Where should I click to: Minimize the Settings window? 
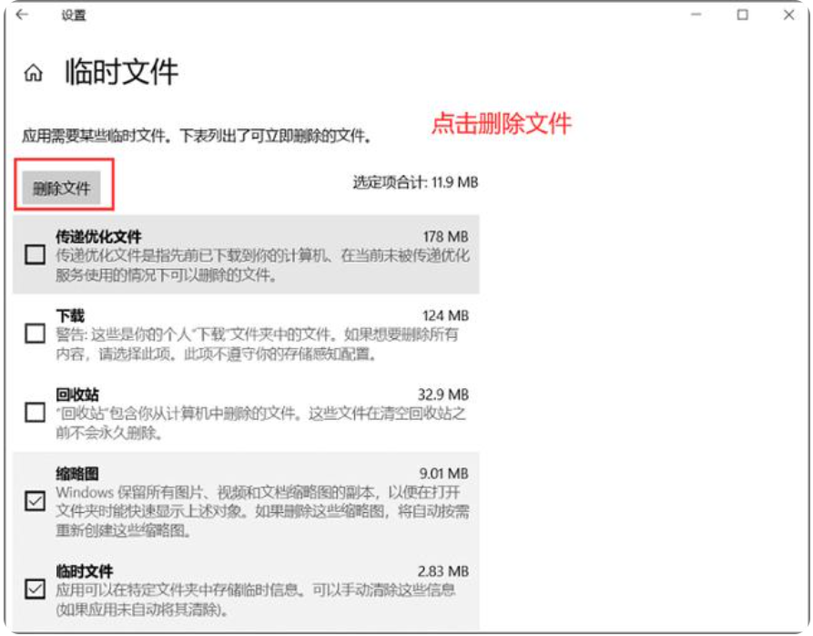(x=696, y=15)
